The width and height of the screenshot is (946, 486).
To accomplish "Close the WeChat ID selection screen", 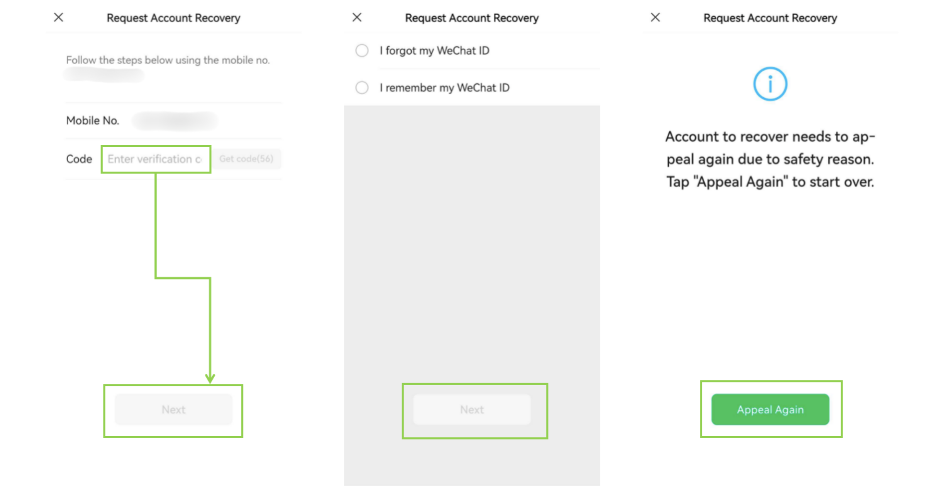I will (x=357, y=17).
